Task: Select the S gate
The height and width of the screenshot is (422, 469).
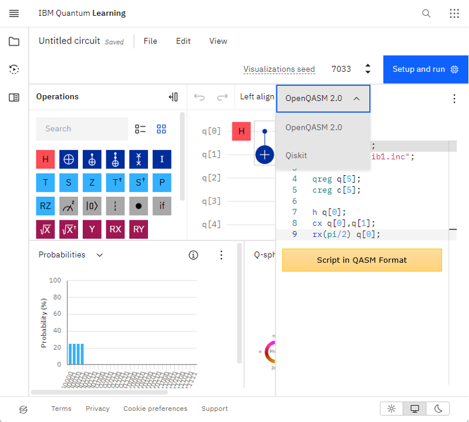Action: (x=69, y=182)
